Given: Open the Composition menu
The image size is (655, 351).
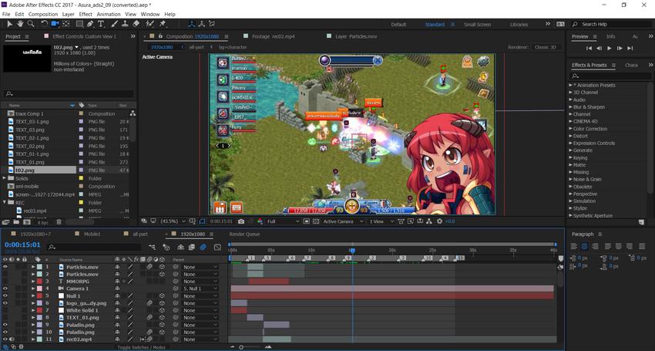Looking at the screenshot, I should point(43,14).
